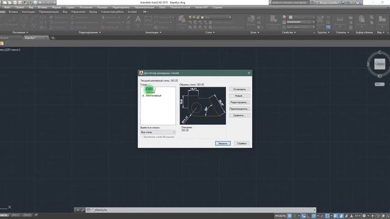Click the Save quick access icon

[15, 2]
